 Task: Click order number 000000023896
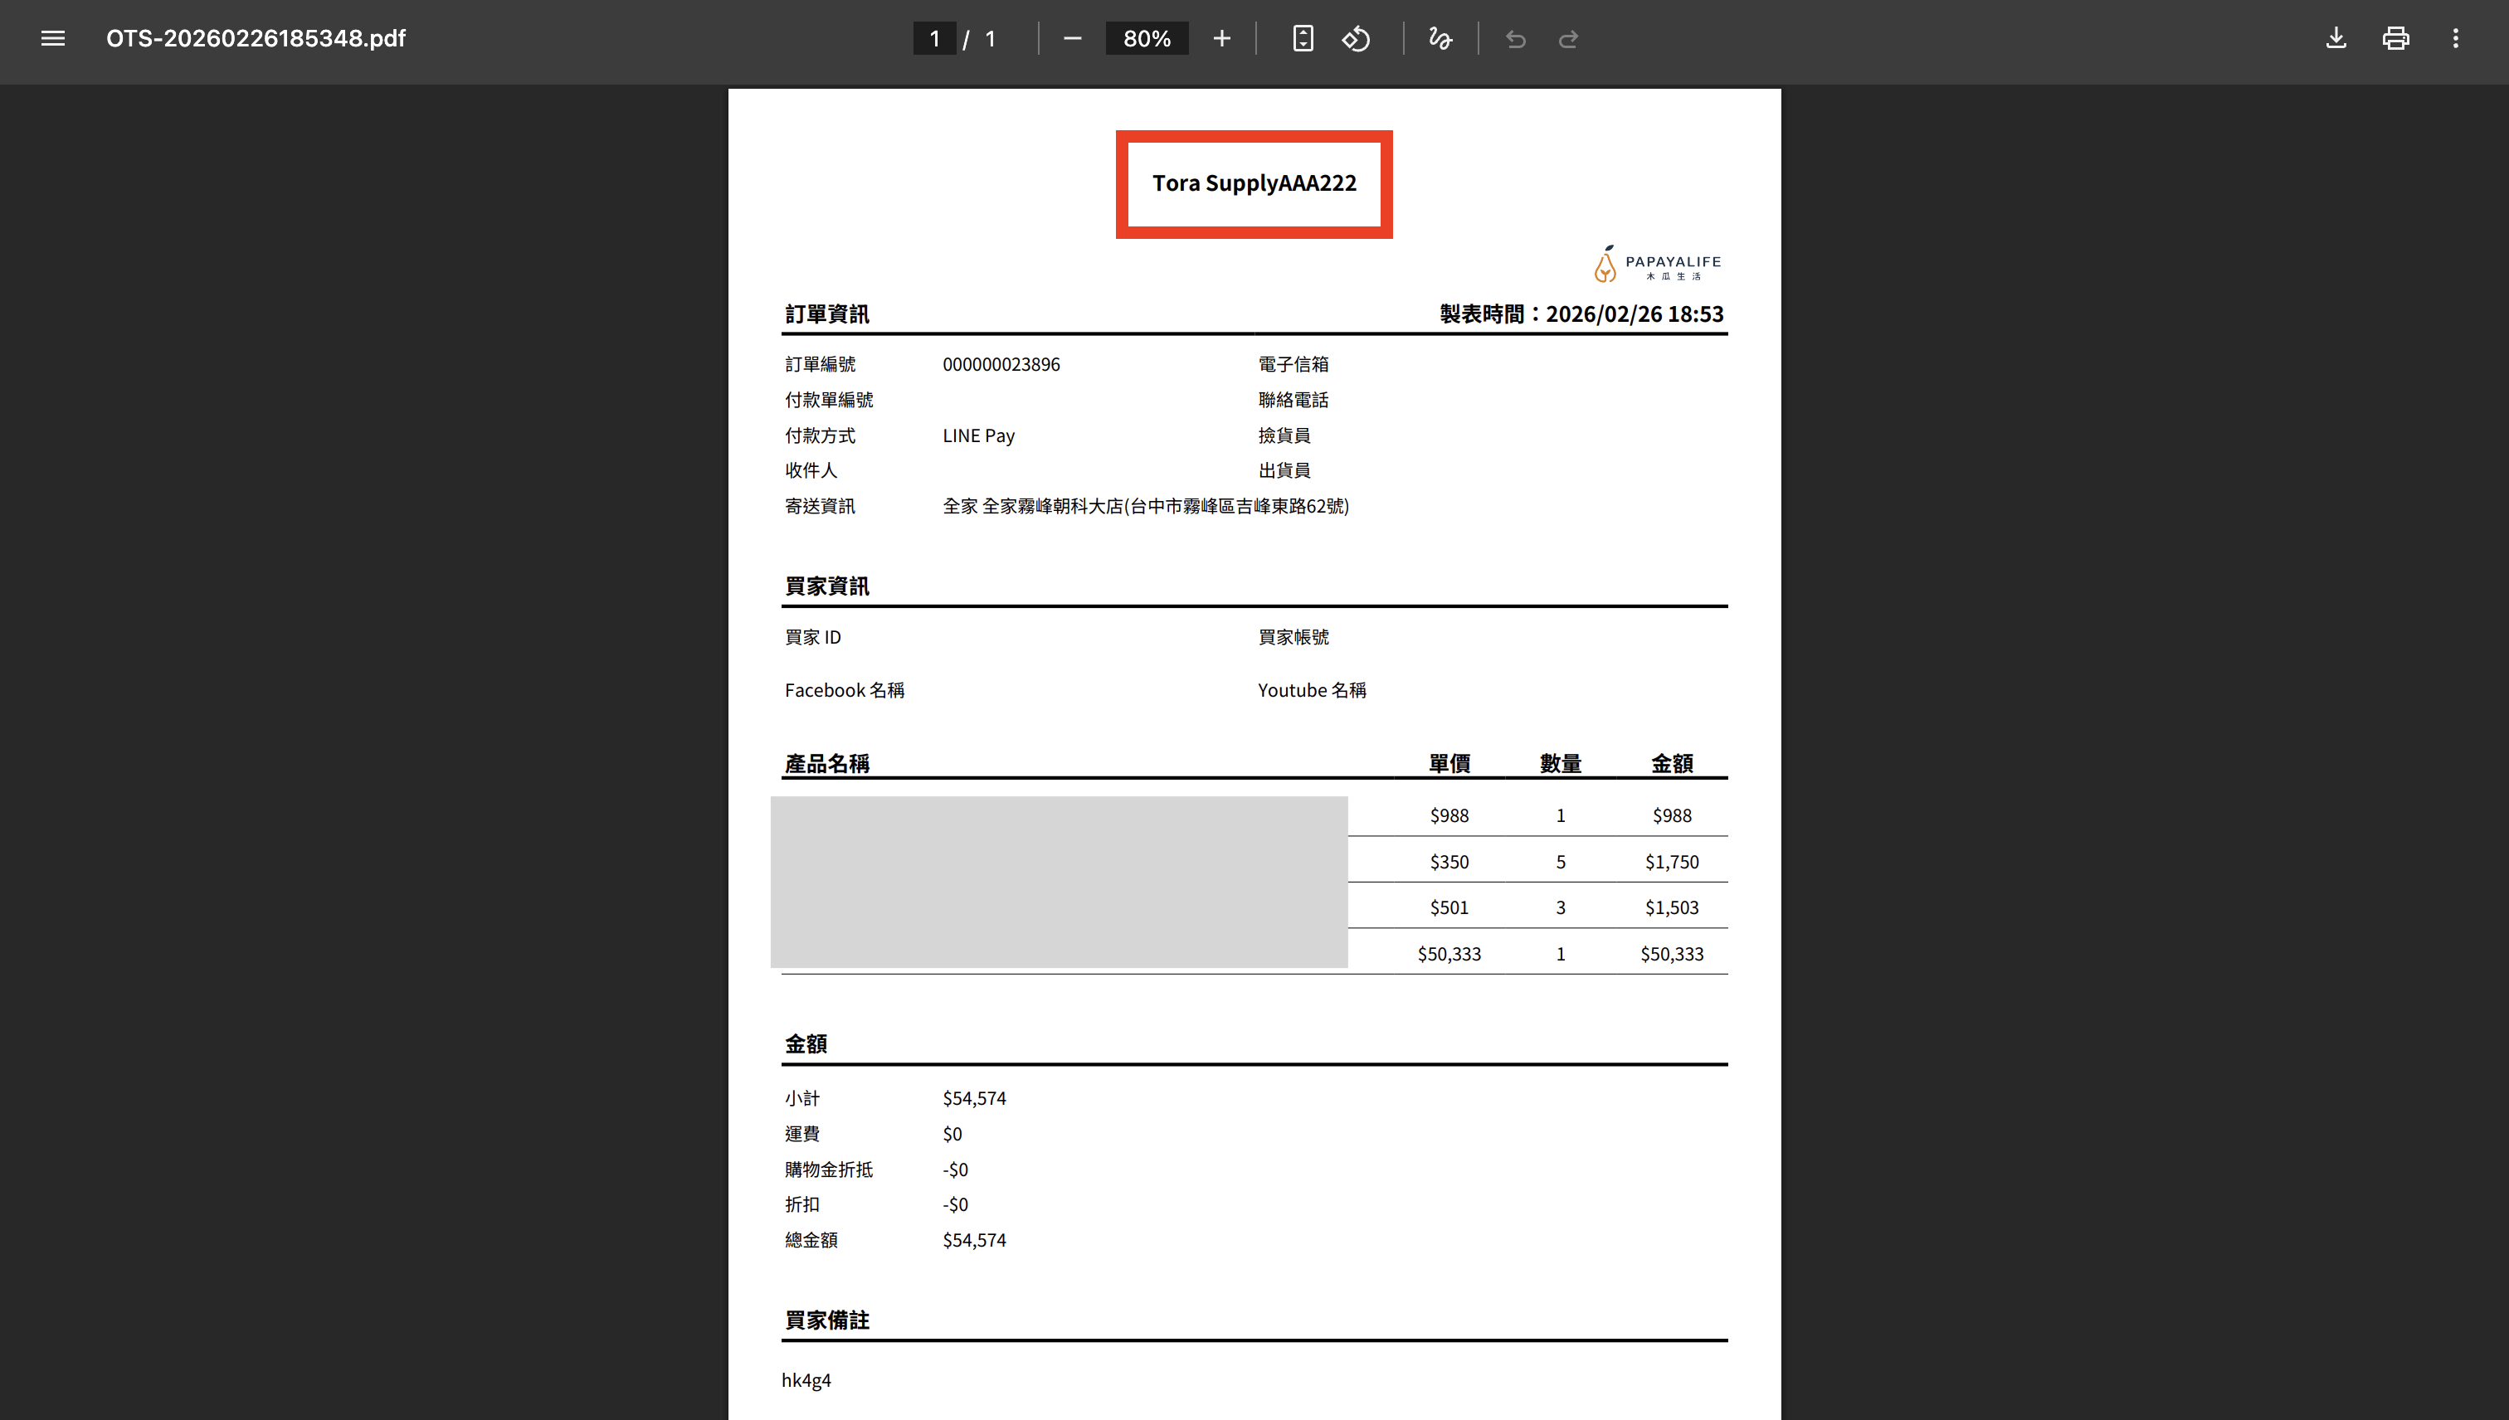[x=1001, y=365]
